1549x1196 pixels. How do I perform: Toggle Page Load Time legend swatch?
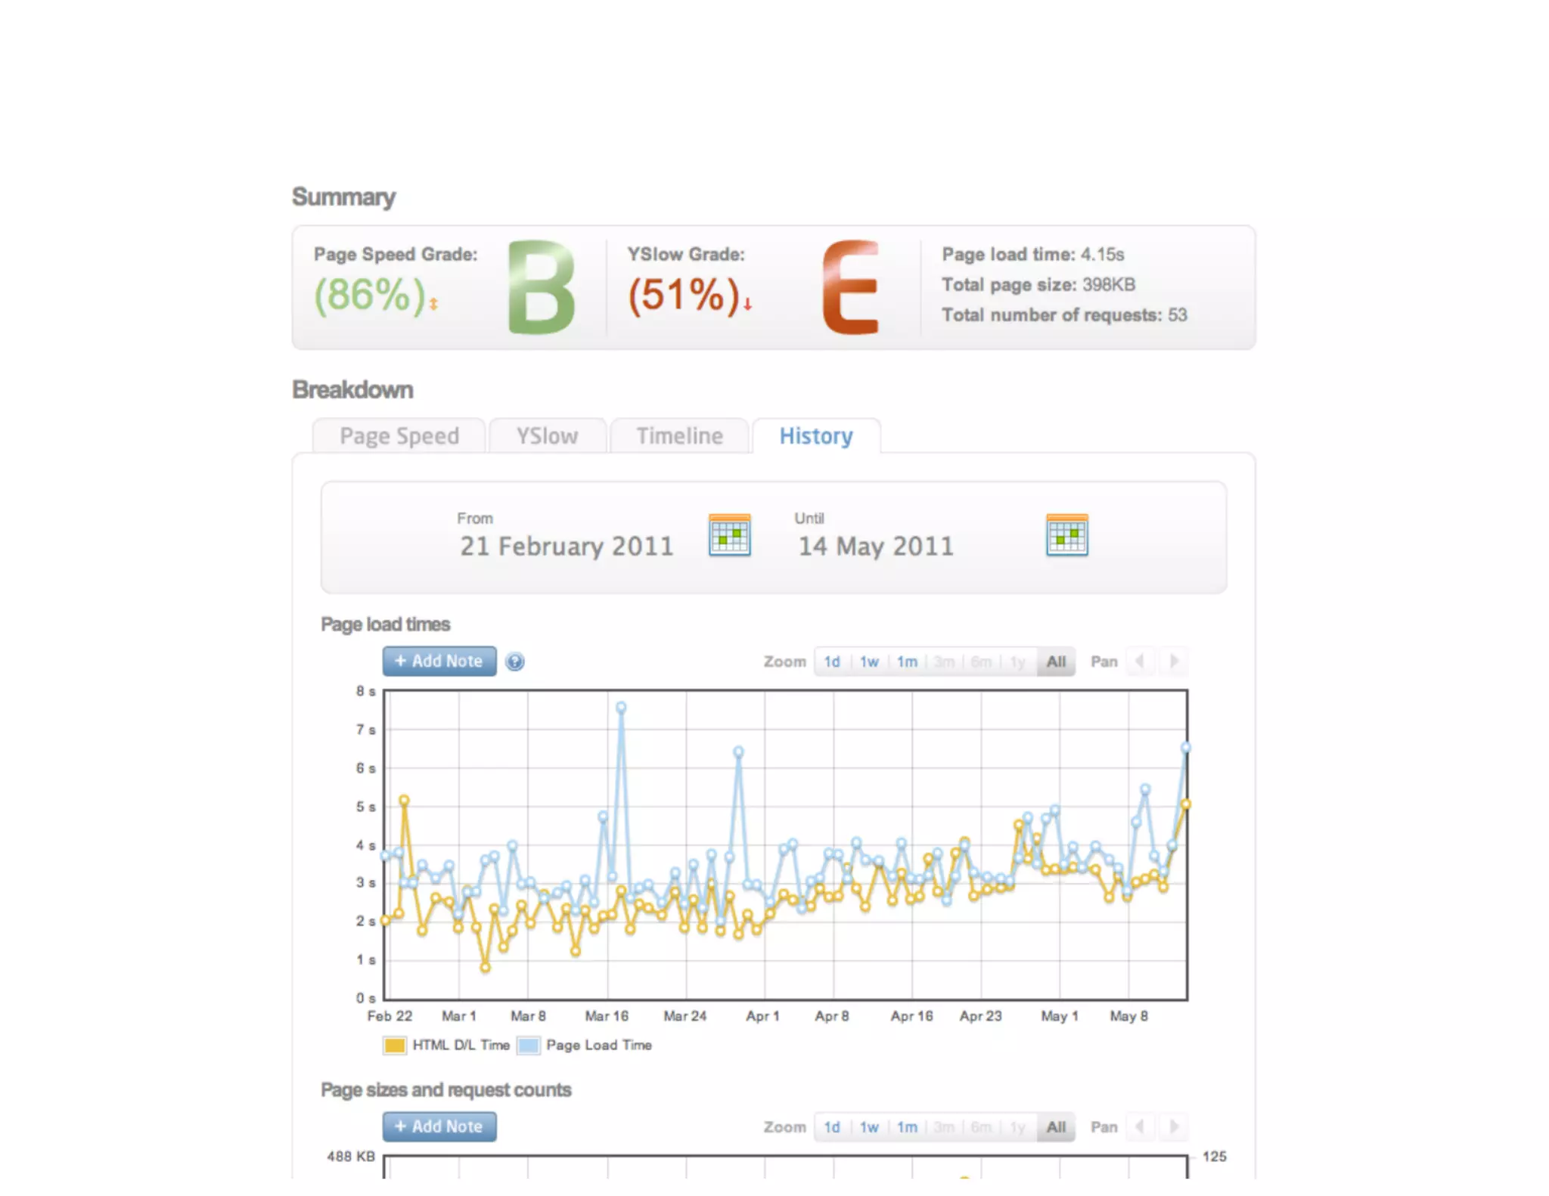(x=529, y=1046)
